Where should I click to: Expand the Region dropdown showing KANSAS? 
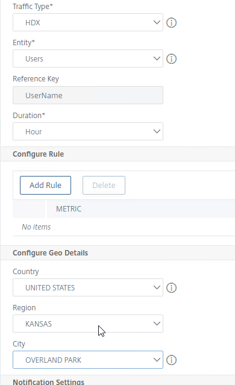[88, 324]
